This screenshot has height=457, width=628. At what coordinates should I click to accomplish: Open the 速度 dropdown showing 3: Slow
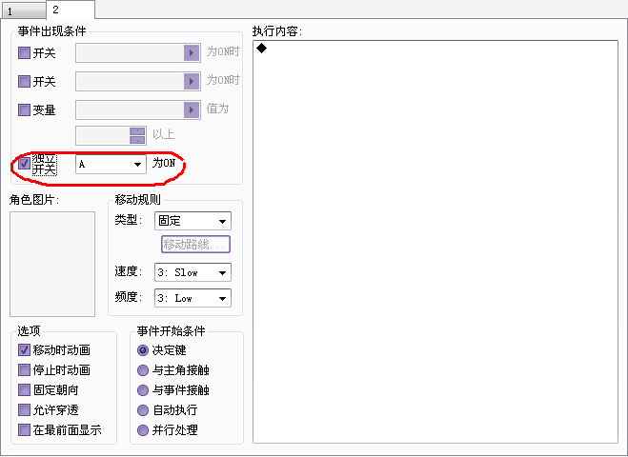192,272
